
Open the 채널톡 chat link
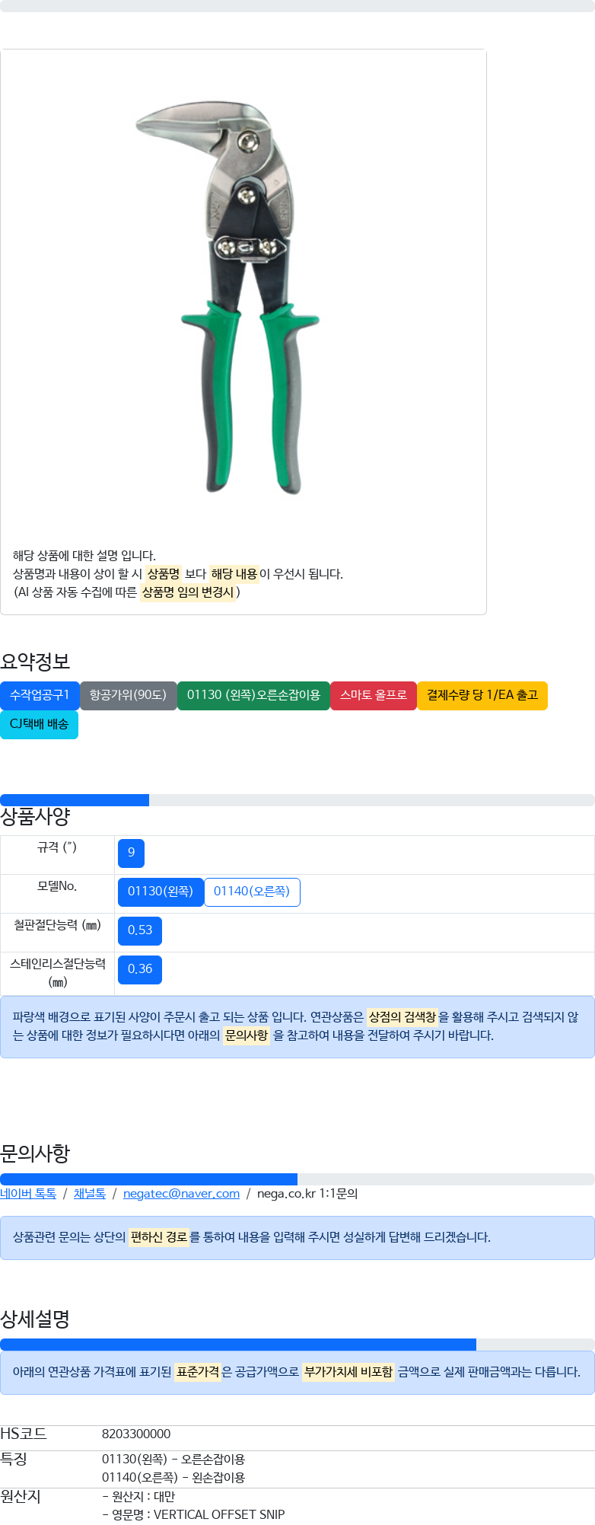pyautogui.click(x=90, y=1194)
